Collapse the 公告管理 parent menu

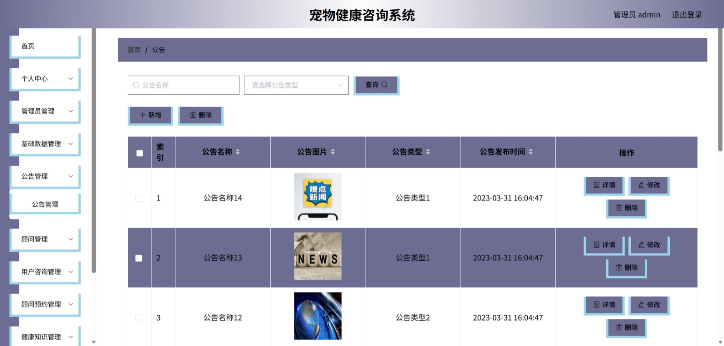45,176
